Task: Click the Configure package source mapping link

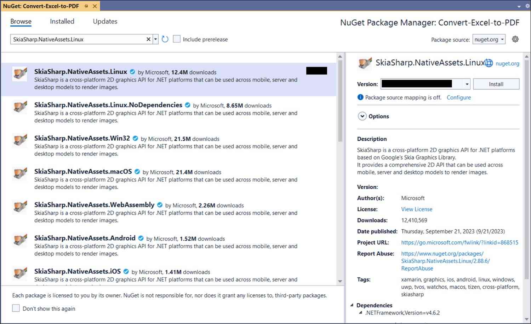Action: coord(458,98)
